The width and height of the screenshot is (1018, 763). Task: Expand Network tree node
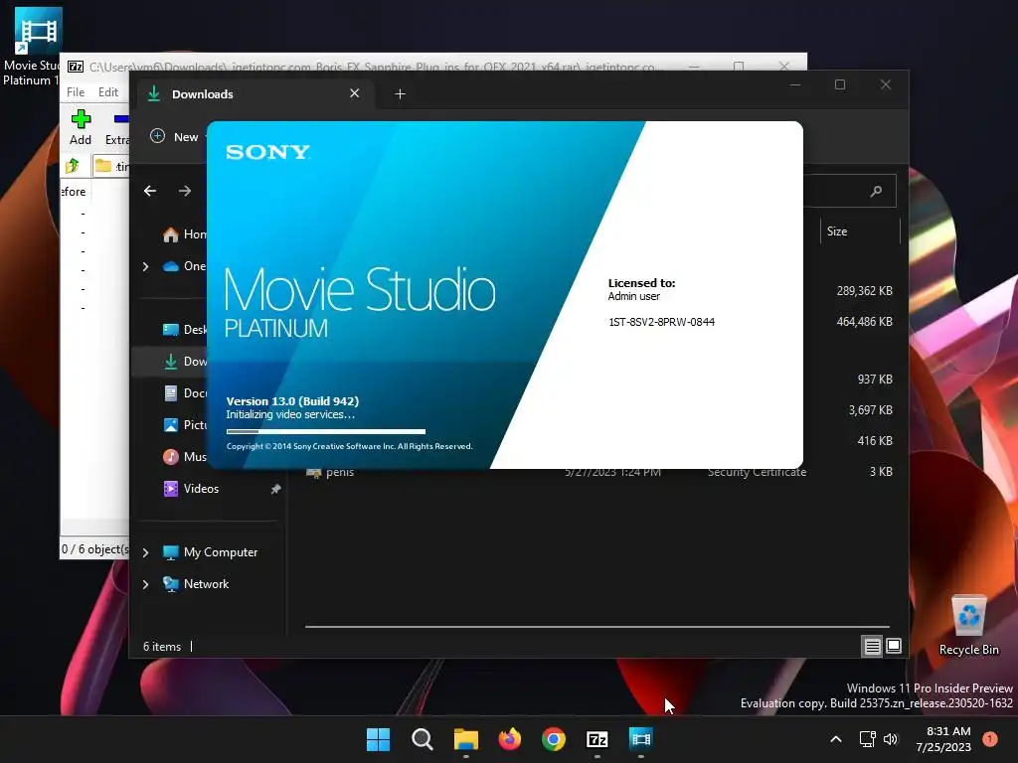[x=145, y=584]
